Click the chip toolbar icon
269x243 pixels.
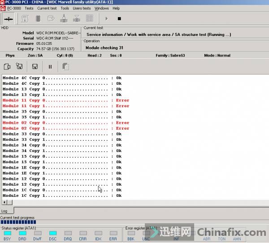(38, 18)
